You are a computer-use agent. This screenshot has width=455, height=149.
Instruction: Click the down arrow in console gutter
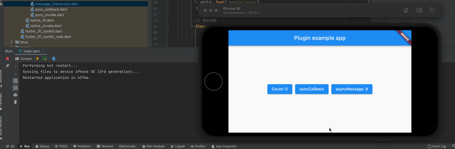click(15, 74)
